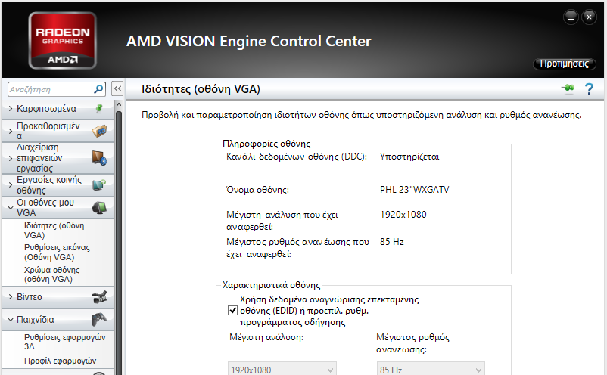This screenshot has height=375, width=607.
Task: Click the Βίντεο camcorder icon
Action: click(99, 297)
